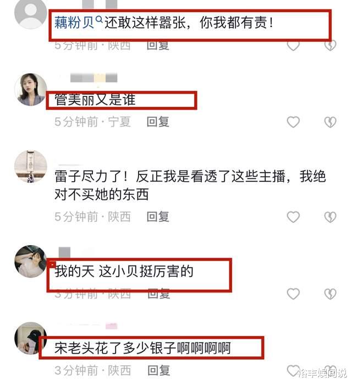
Task: Select comment text "宋老头花了多少银子啊啊啊啊"
Action: click(142, 348)
